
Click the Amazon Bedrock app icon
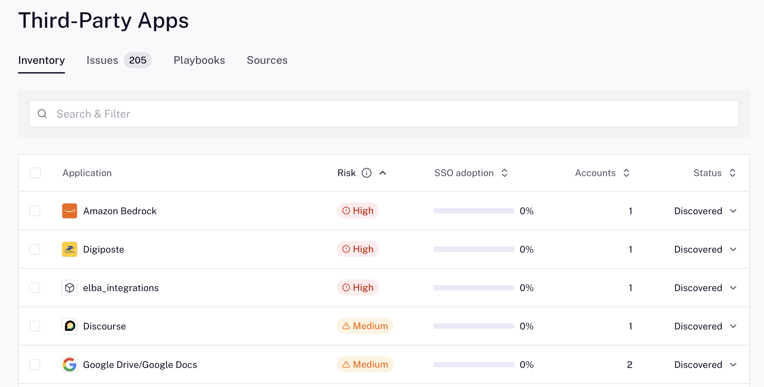70,211
